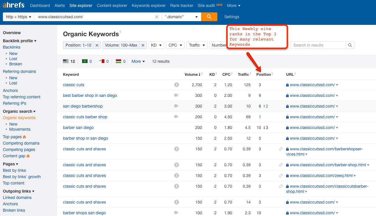376x216 pixels.
Task: Open the *.domain/* mode dropdown
Action: click(181, 17)
